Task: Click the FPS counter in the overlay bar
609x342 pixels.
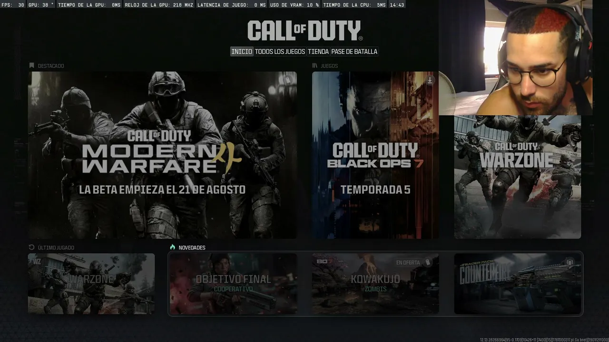Action: click(x=13, y=5)
